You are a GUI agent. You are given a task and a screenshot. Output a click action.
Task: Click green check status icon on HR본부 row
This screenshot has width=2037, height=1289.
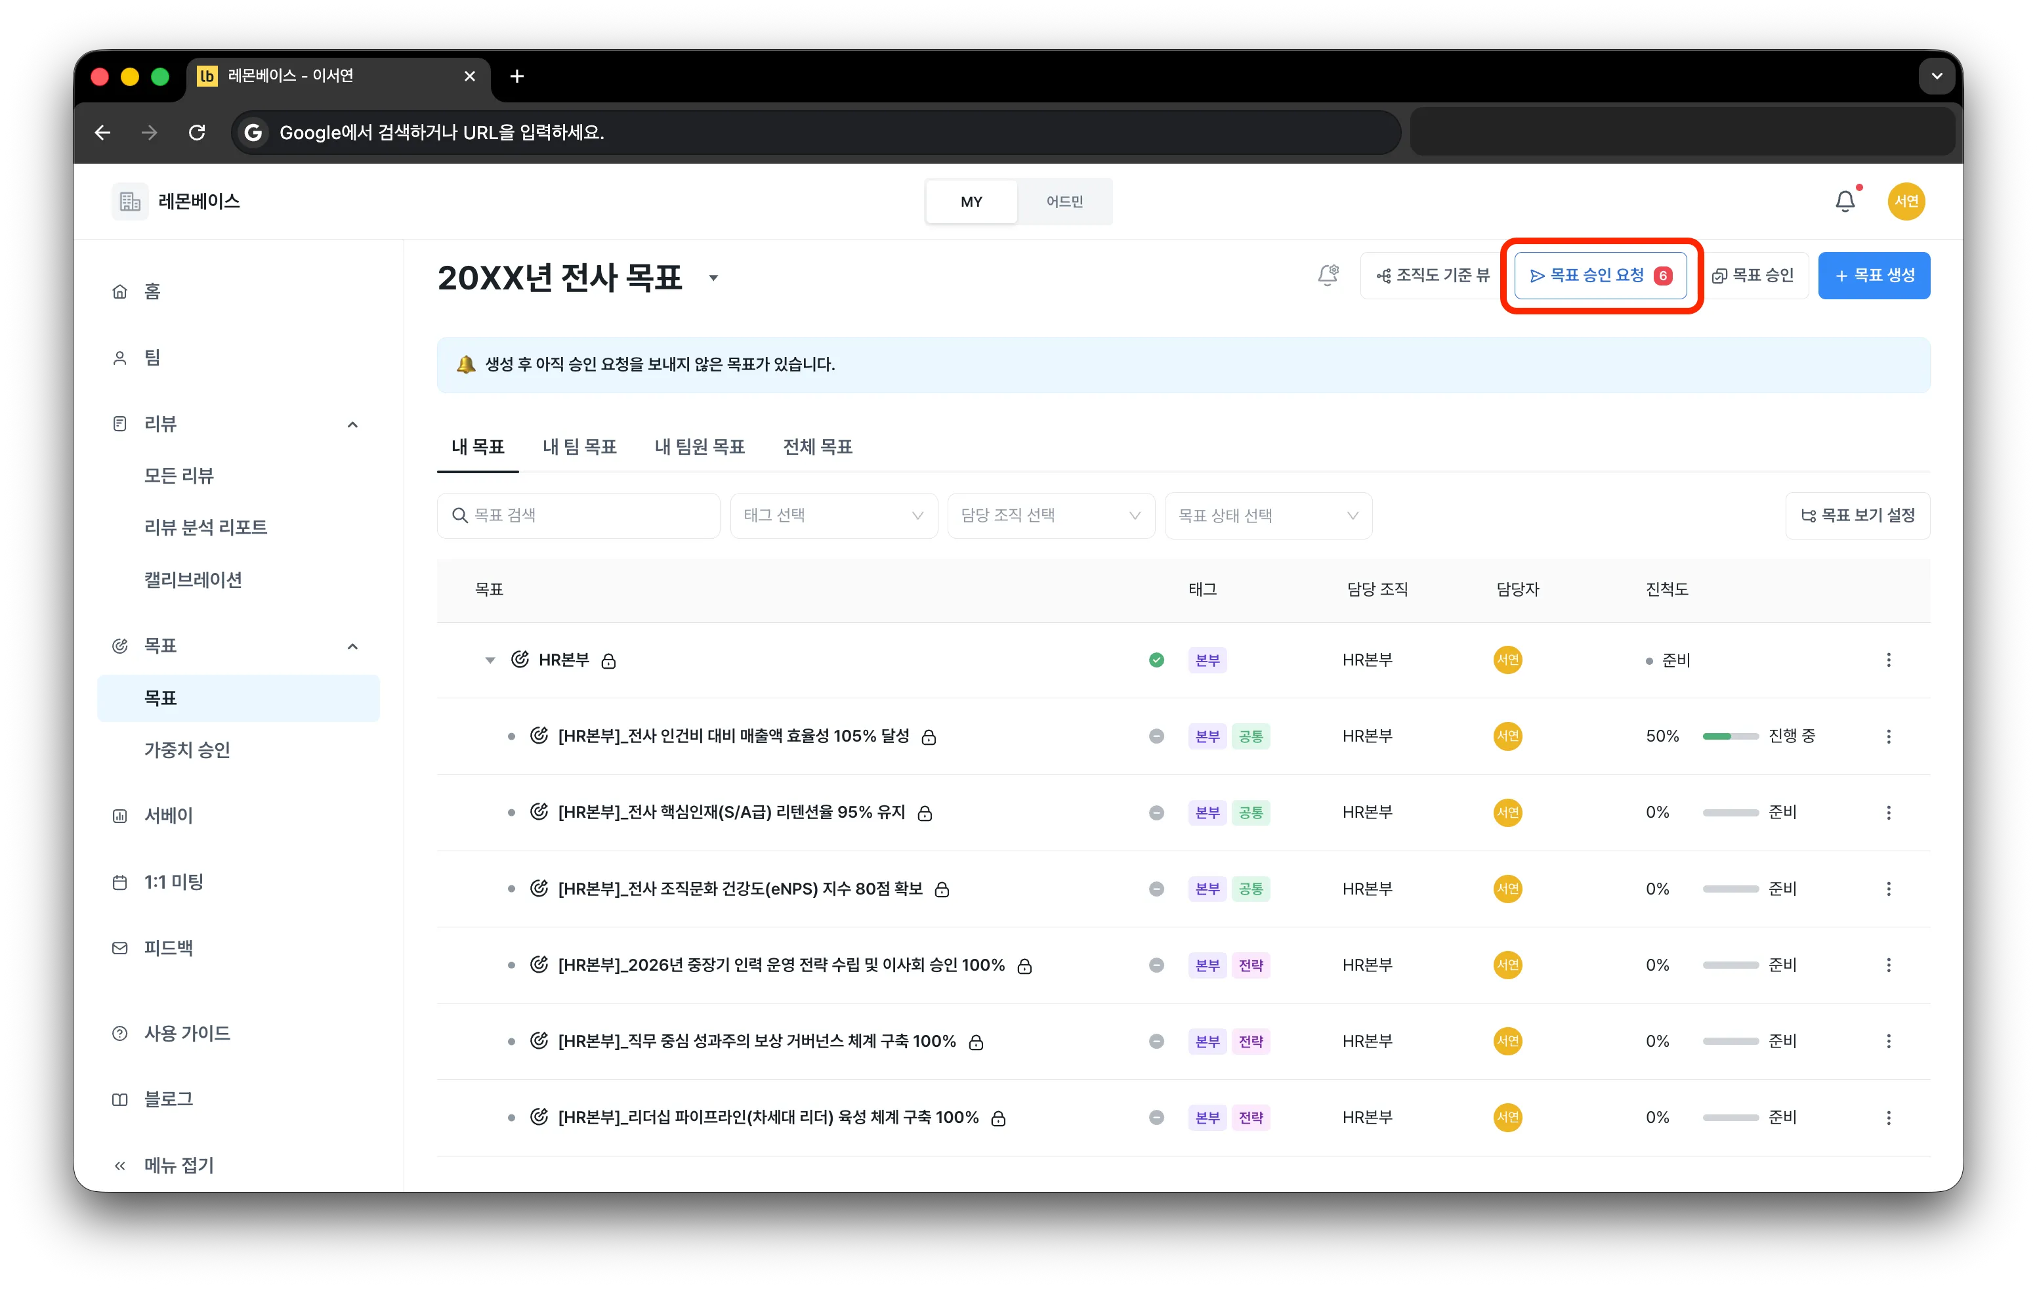point(1156,660)
